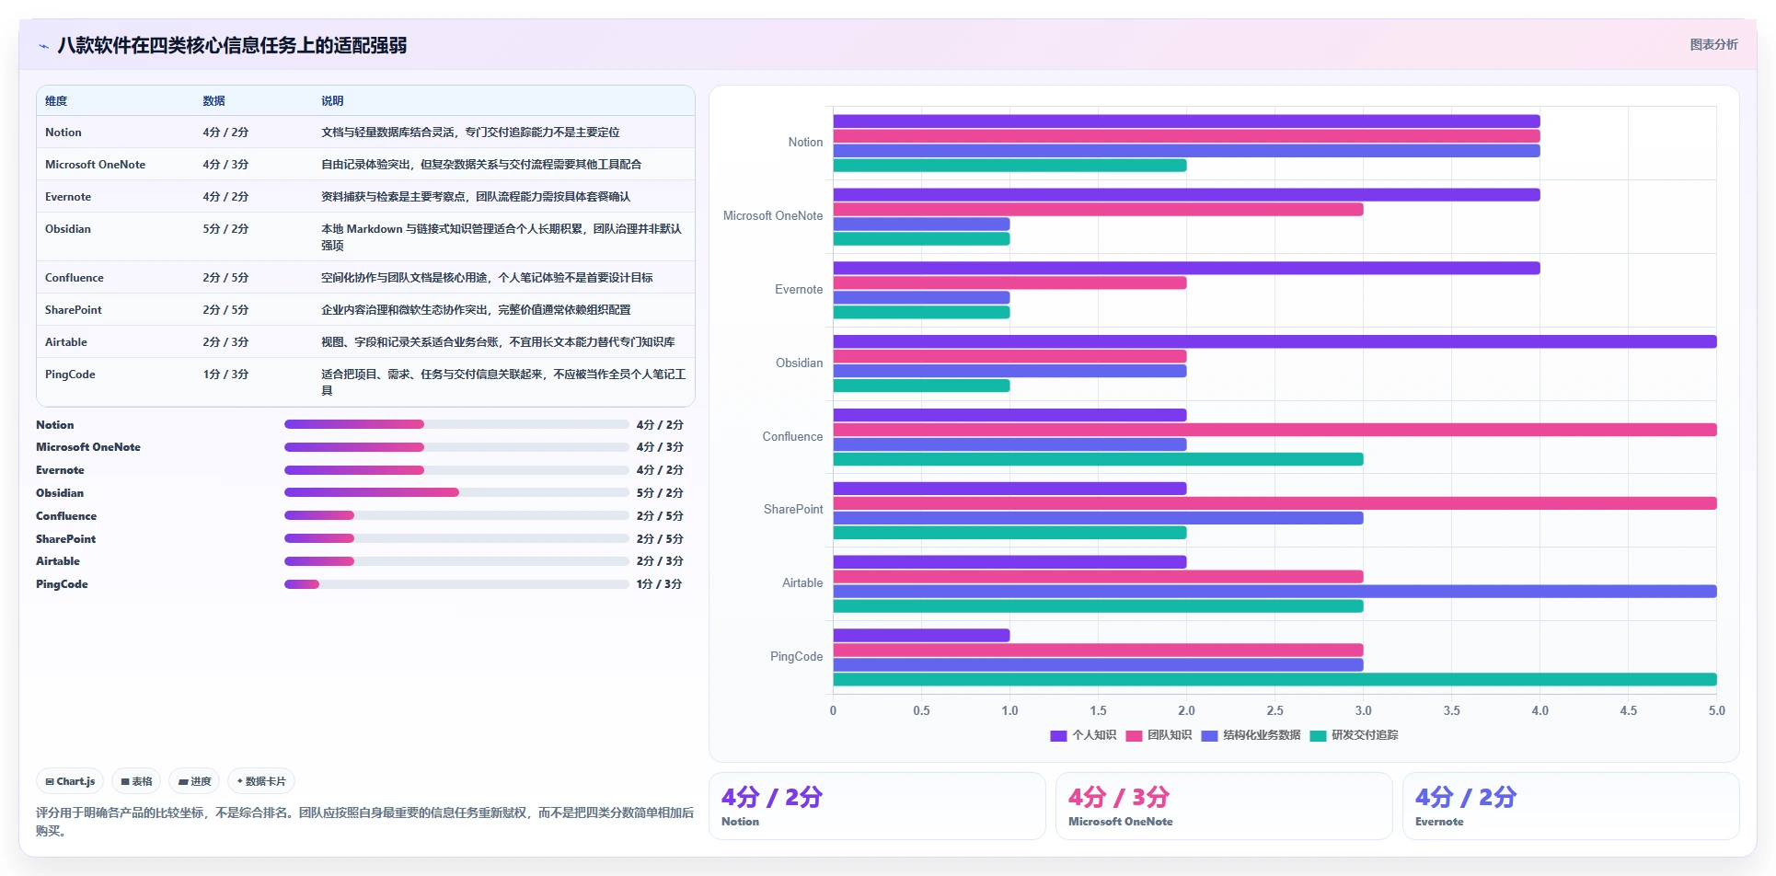The height and width of the screenshot is (876, 1776).
Task: Click the Airtable progress bar
Action: (x=456, y=561)
